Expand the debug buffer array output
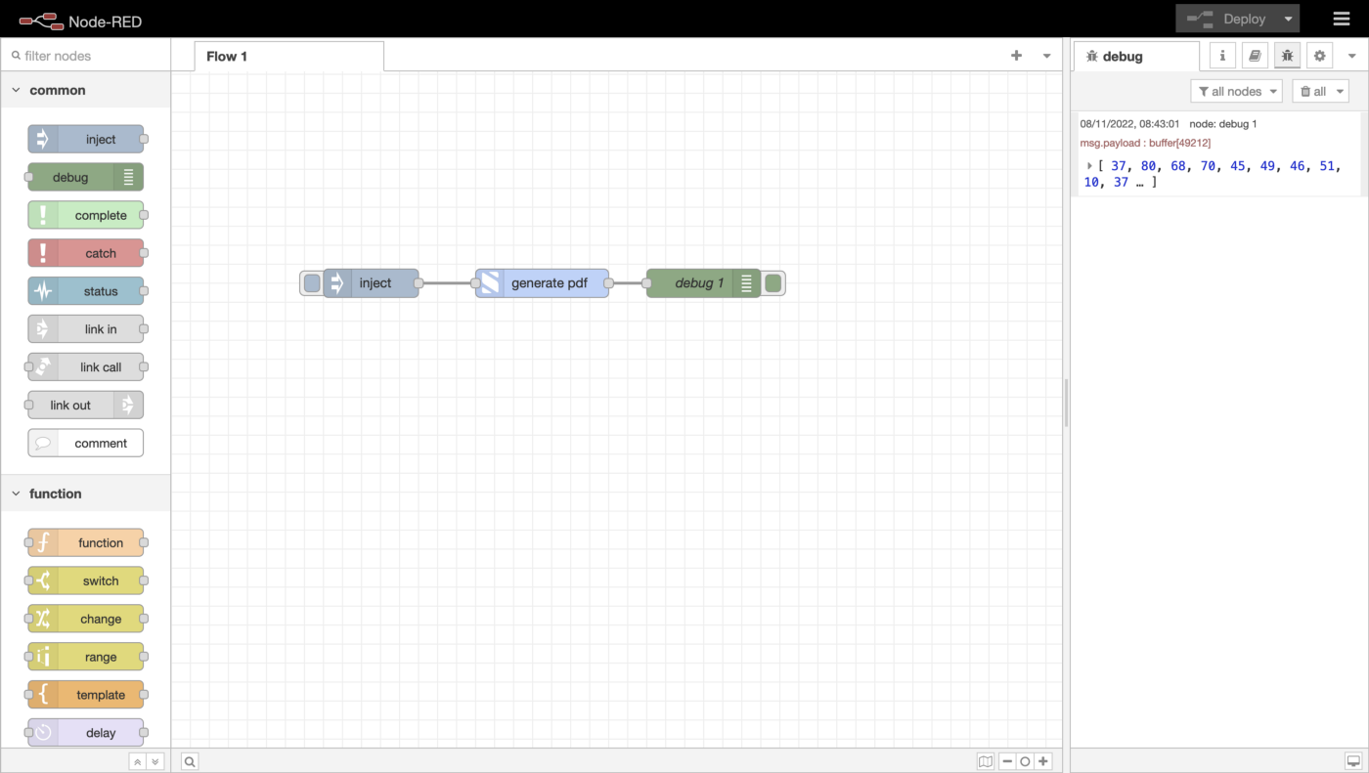Viewport: 1369px width, 773px height. tap(1089, 166)
